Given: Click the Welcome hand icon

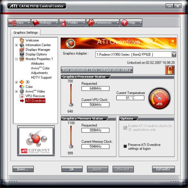Looking at the screenshot, I should (22, 40).
